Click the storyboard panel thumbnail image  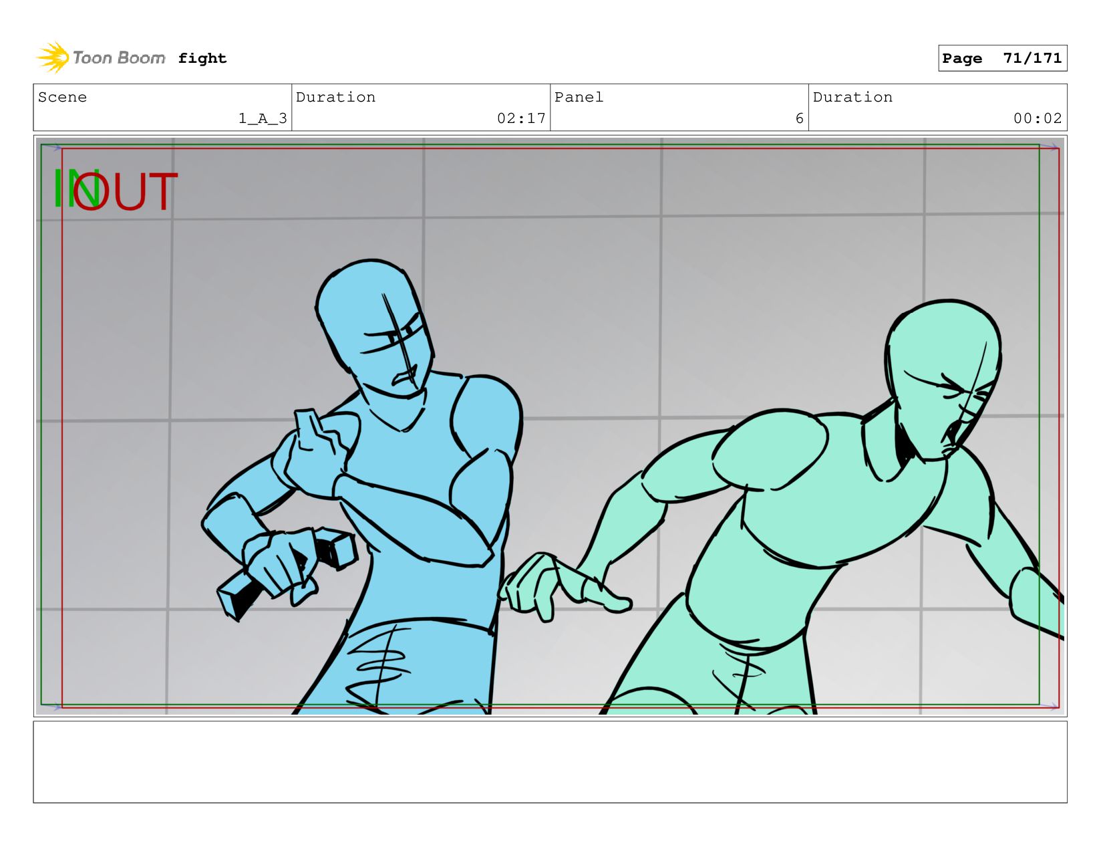(x=550, y=426)
